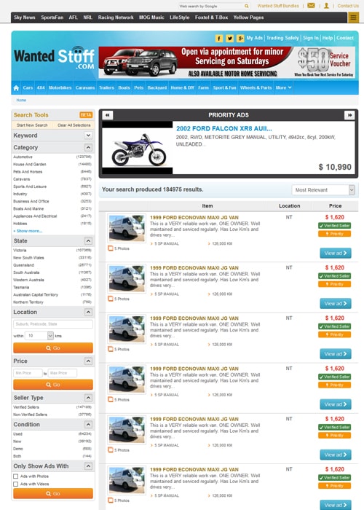Click View ad for first Econovan listing
Image resolution: width=364 pixels, height=510 pixels.
pos(336,253)
